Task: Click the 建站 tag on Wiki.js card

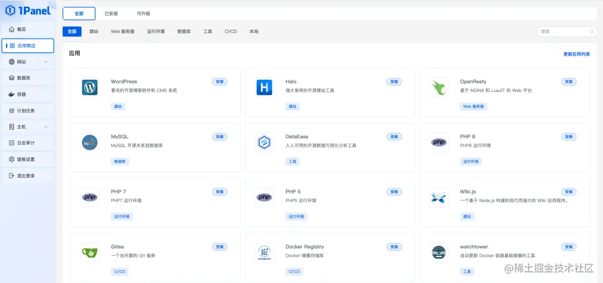Action: point(467,216)
